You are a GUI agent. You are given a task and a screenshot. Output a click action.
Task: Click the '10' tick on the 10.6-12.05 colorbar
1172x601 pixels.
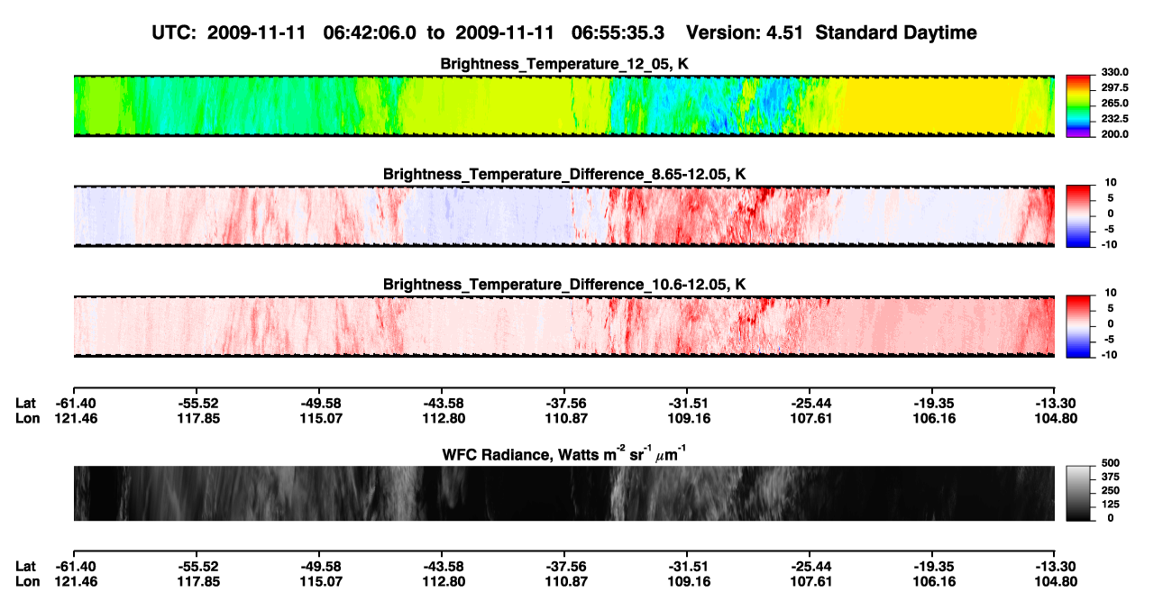click(x=1109, y=293)
